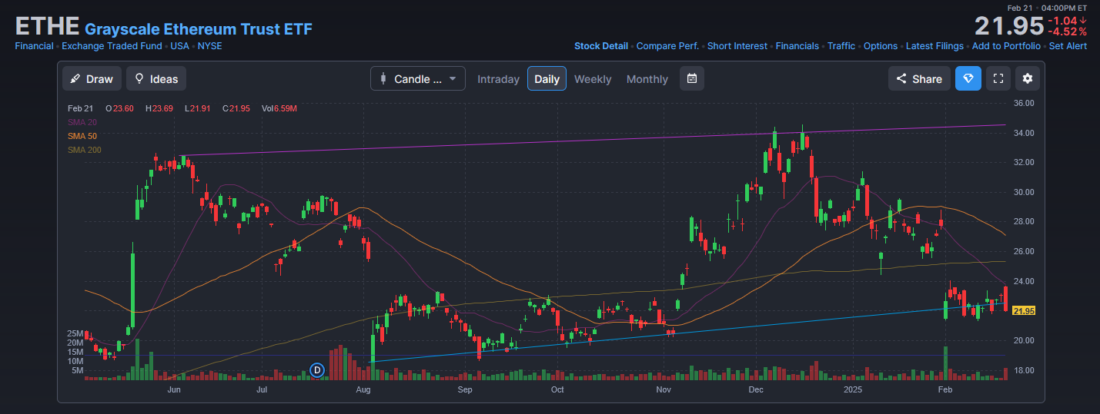Switch to Intraday timeframe
This screenshot has height=414, width=1100.
pyautogui.click(x=498, y=79)
